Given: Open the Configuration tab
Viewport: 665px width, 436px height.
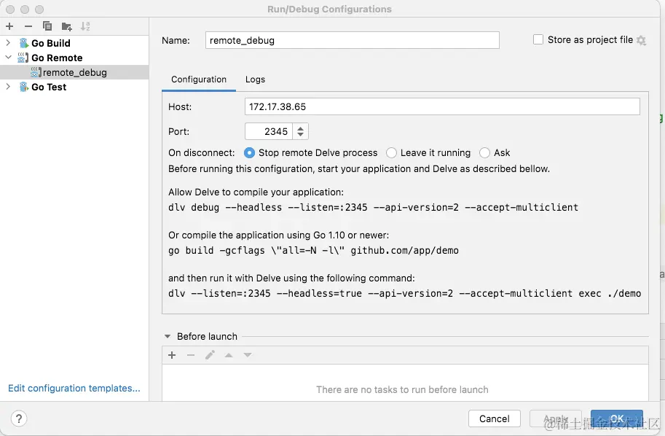Looking at the screenshot, I should [x=199, y=79].
